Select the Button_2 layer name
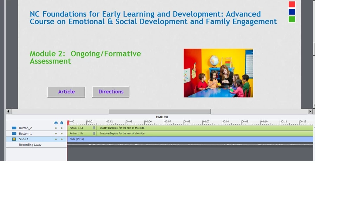This screenshot has width=354, height=221. click(25, 128)
